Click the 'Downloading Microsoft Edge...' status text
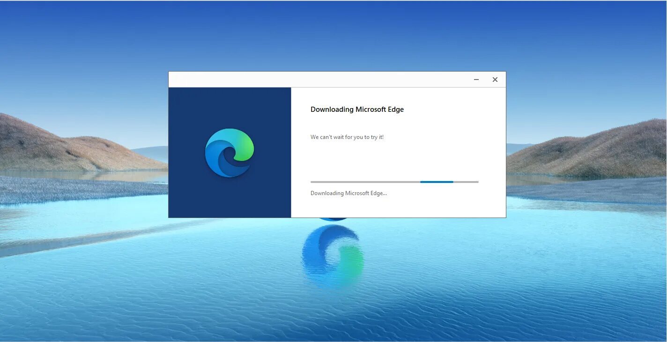 (x=348, y=193)
